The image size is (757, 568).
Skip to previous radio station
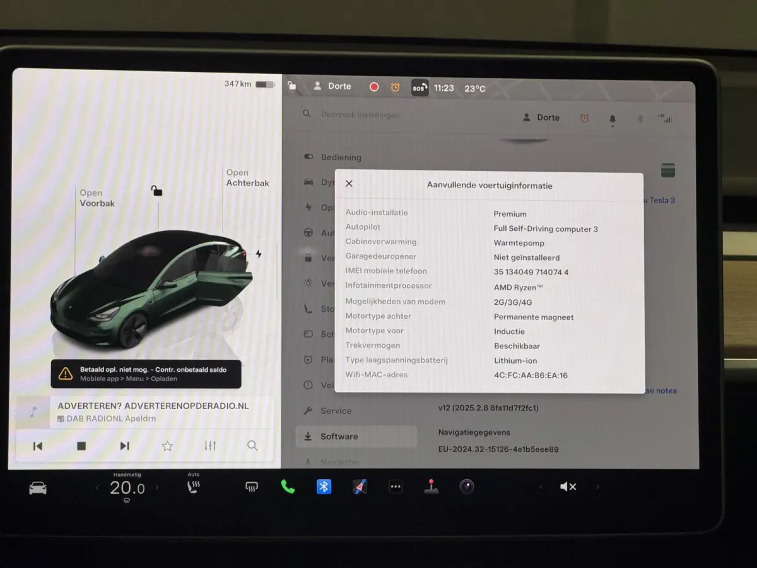click(x=38, y=446)
